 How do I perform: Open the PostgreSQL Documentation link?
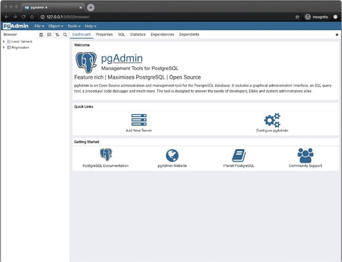pos(105,166)
